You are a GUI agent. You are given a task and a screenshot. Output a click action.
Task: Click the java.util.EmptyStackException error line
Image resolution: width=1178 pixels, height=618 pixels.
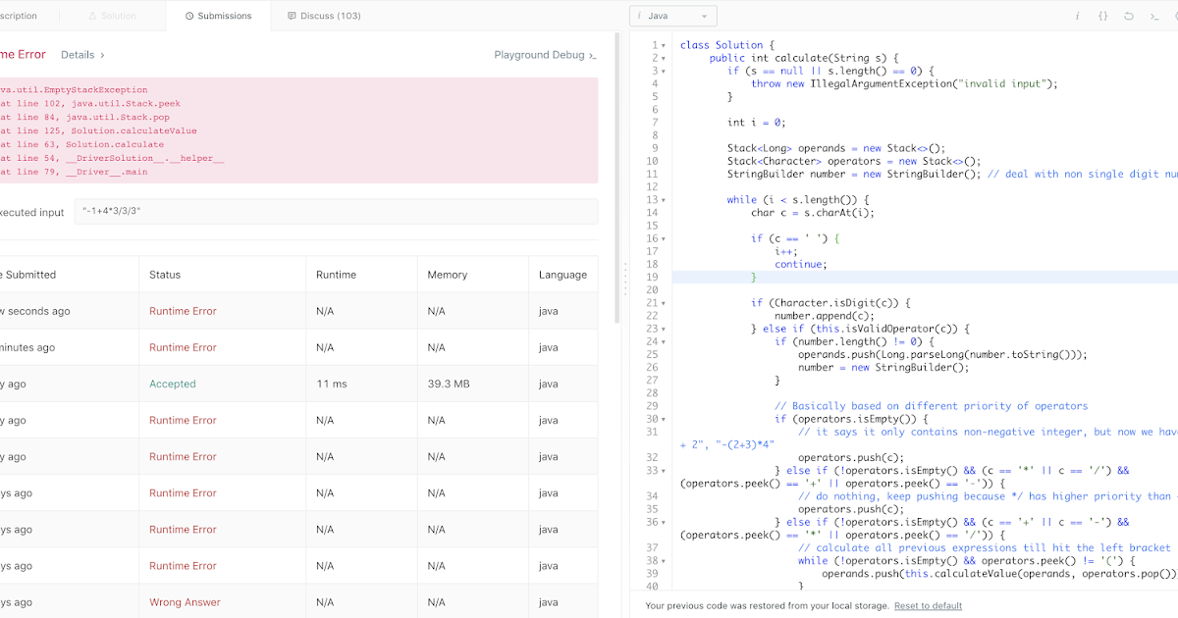[x=74, y=89]
